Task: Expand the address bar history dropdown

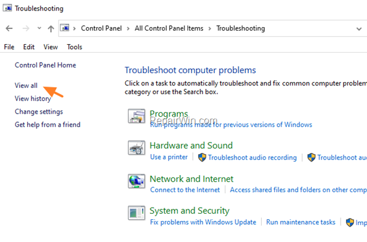Action: click(x=359, y=29)
